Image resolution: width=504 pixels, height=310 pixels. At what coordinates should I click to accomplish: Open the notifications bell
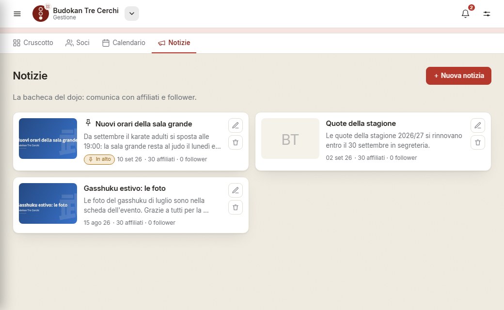pyautogui.click(x=465, y=14)
